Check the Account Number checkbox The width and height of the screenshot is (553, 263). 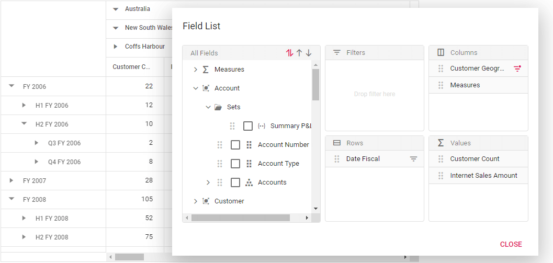tap(235, 145)
